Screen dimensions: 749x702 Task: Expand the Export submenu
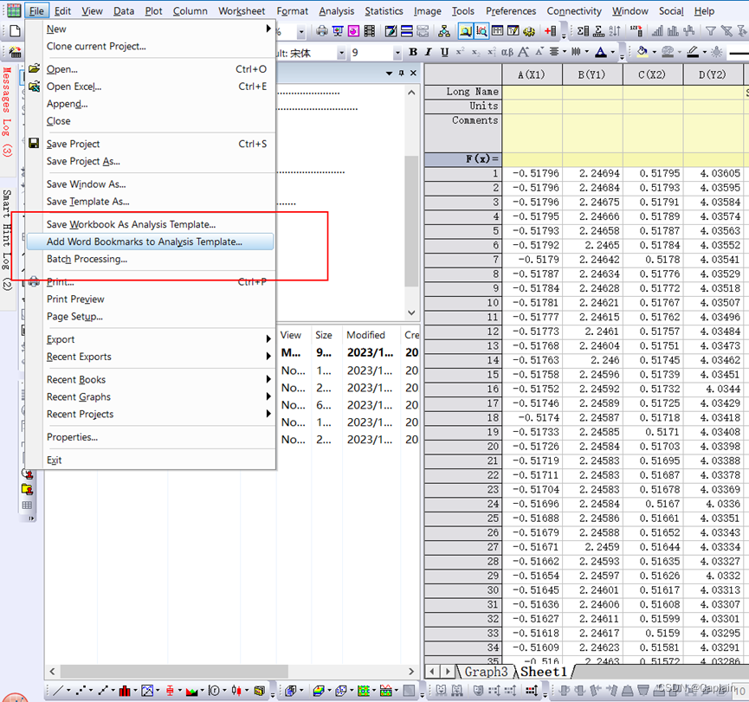[x=151, y=339]
